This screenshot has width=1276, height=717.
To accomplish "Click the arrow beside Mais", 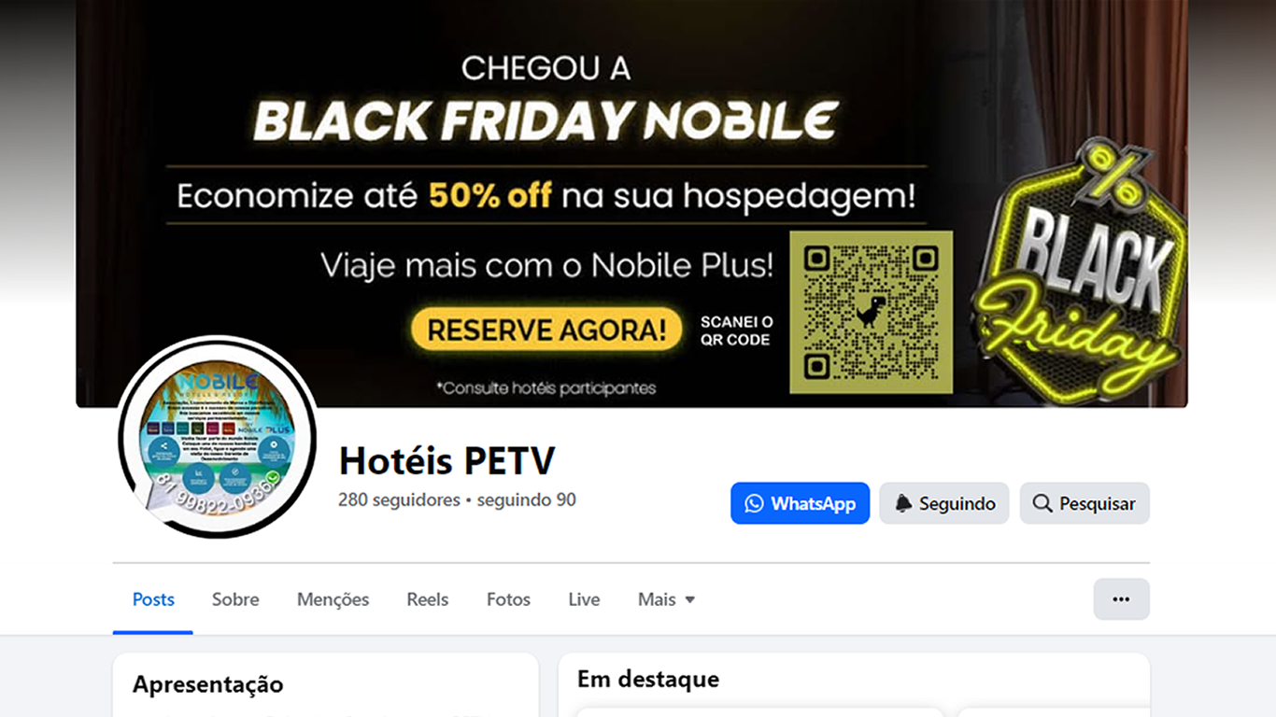I will coord(690,599).
